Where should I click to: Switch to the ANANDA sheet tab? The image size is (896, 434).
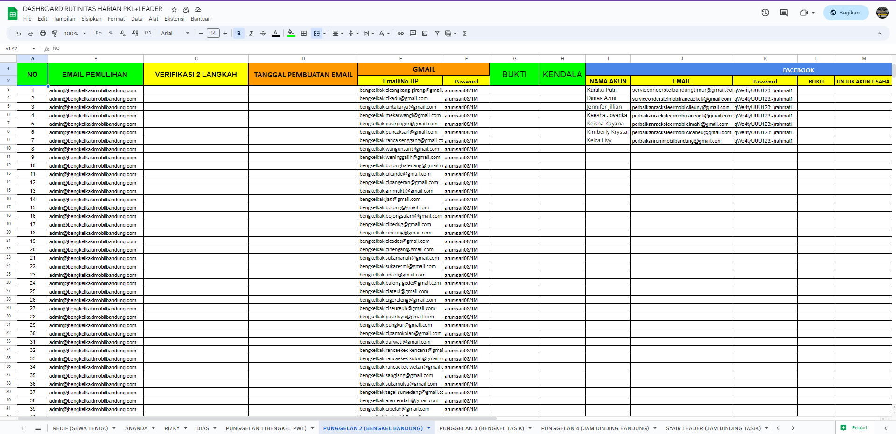click(140, 428)
